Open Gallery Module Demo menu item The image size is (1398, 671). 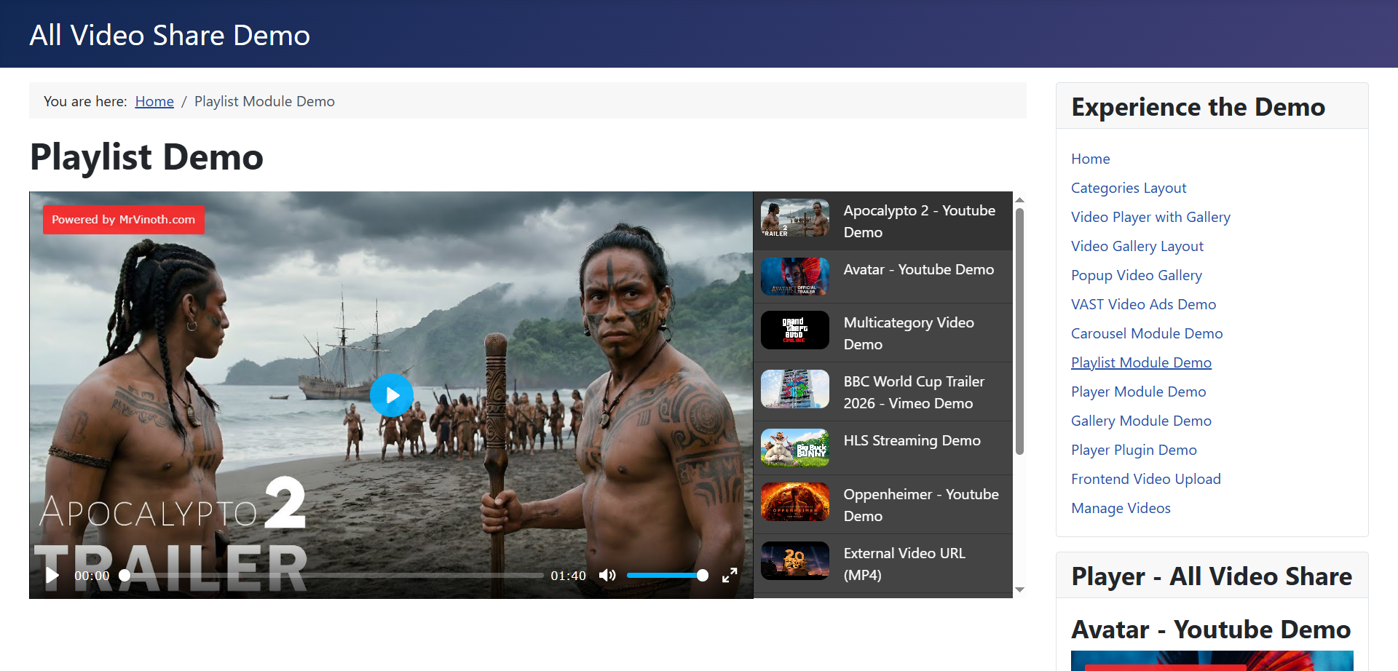[x=1142, y=421]
